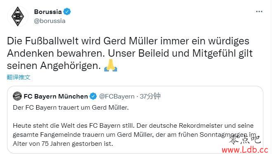Screen dimensions: 272x154
Task: Click 'seinen Angehörigen.' in the main tweet
Action: [54, 66]
